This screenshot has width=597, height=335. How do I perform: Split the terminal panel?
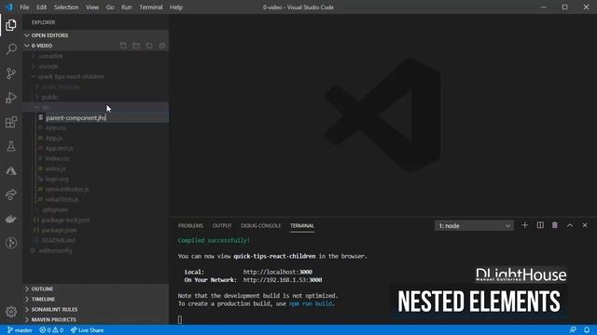pyautogui.click(x=540, y=225)
